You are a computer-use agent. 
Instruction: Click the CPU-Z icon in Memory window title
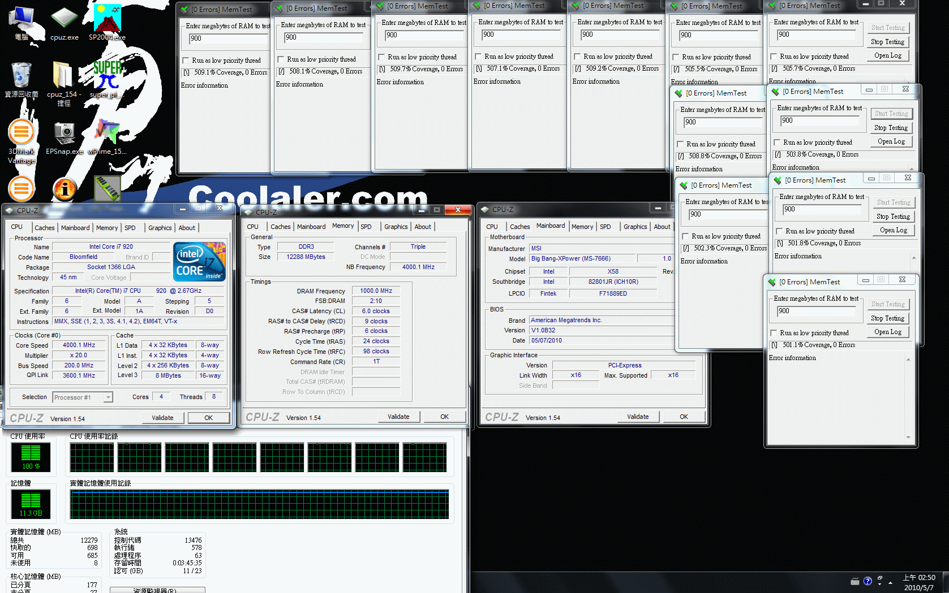(248, 212)
